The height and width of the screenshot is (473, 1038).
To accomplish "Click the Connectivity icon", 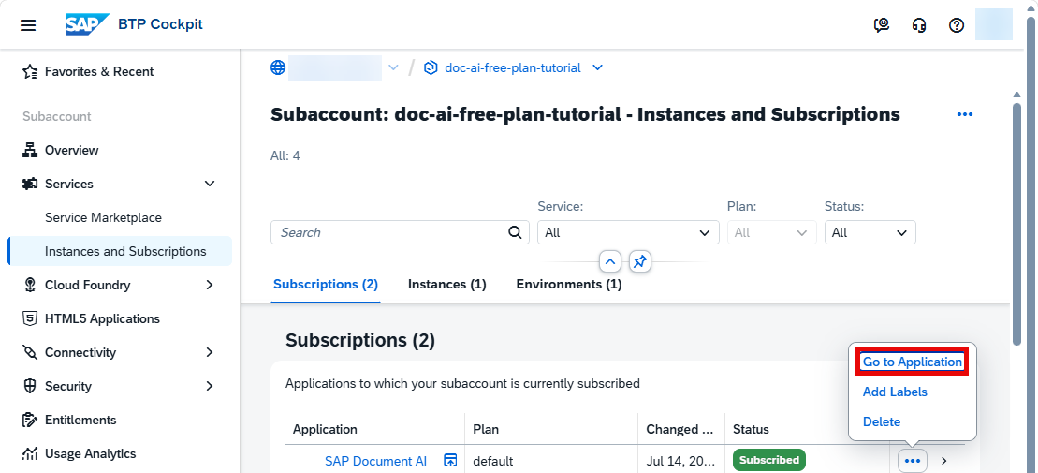I will coord(30,352).
